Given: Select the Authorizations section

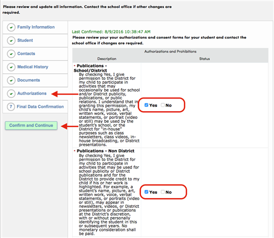Looking at the screenshot, I should tap(32, 94).
